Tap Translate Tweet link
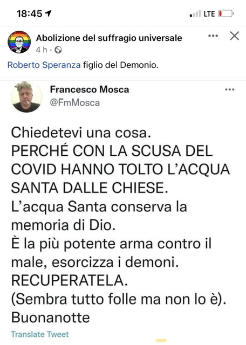This screenshot has height=345, width=246. pos(40,334)
